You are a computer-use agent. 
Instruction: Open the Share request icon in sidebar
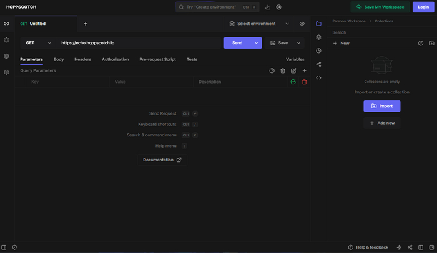(318, 64)
